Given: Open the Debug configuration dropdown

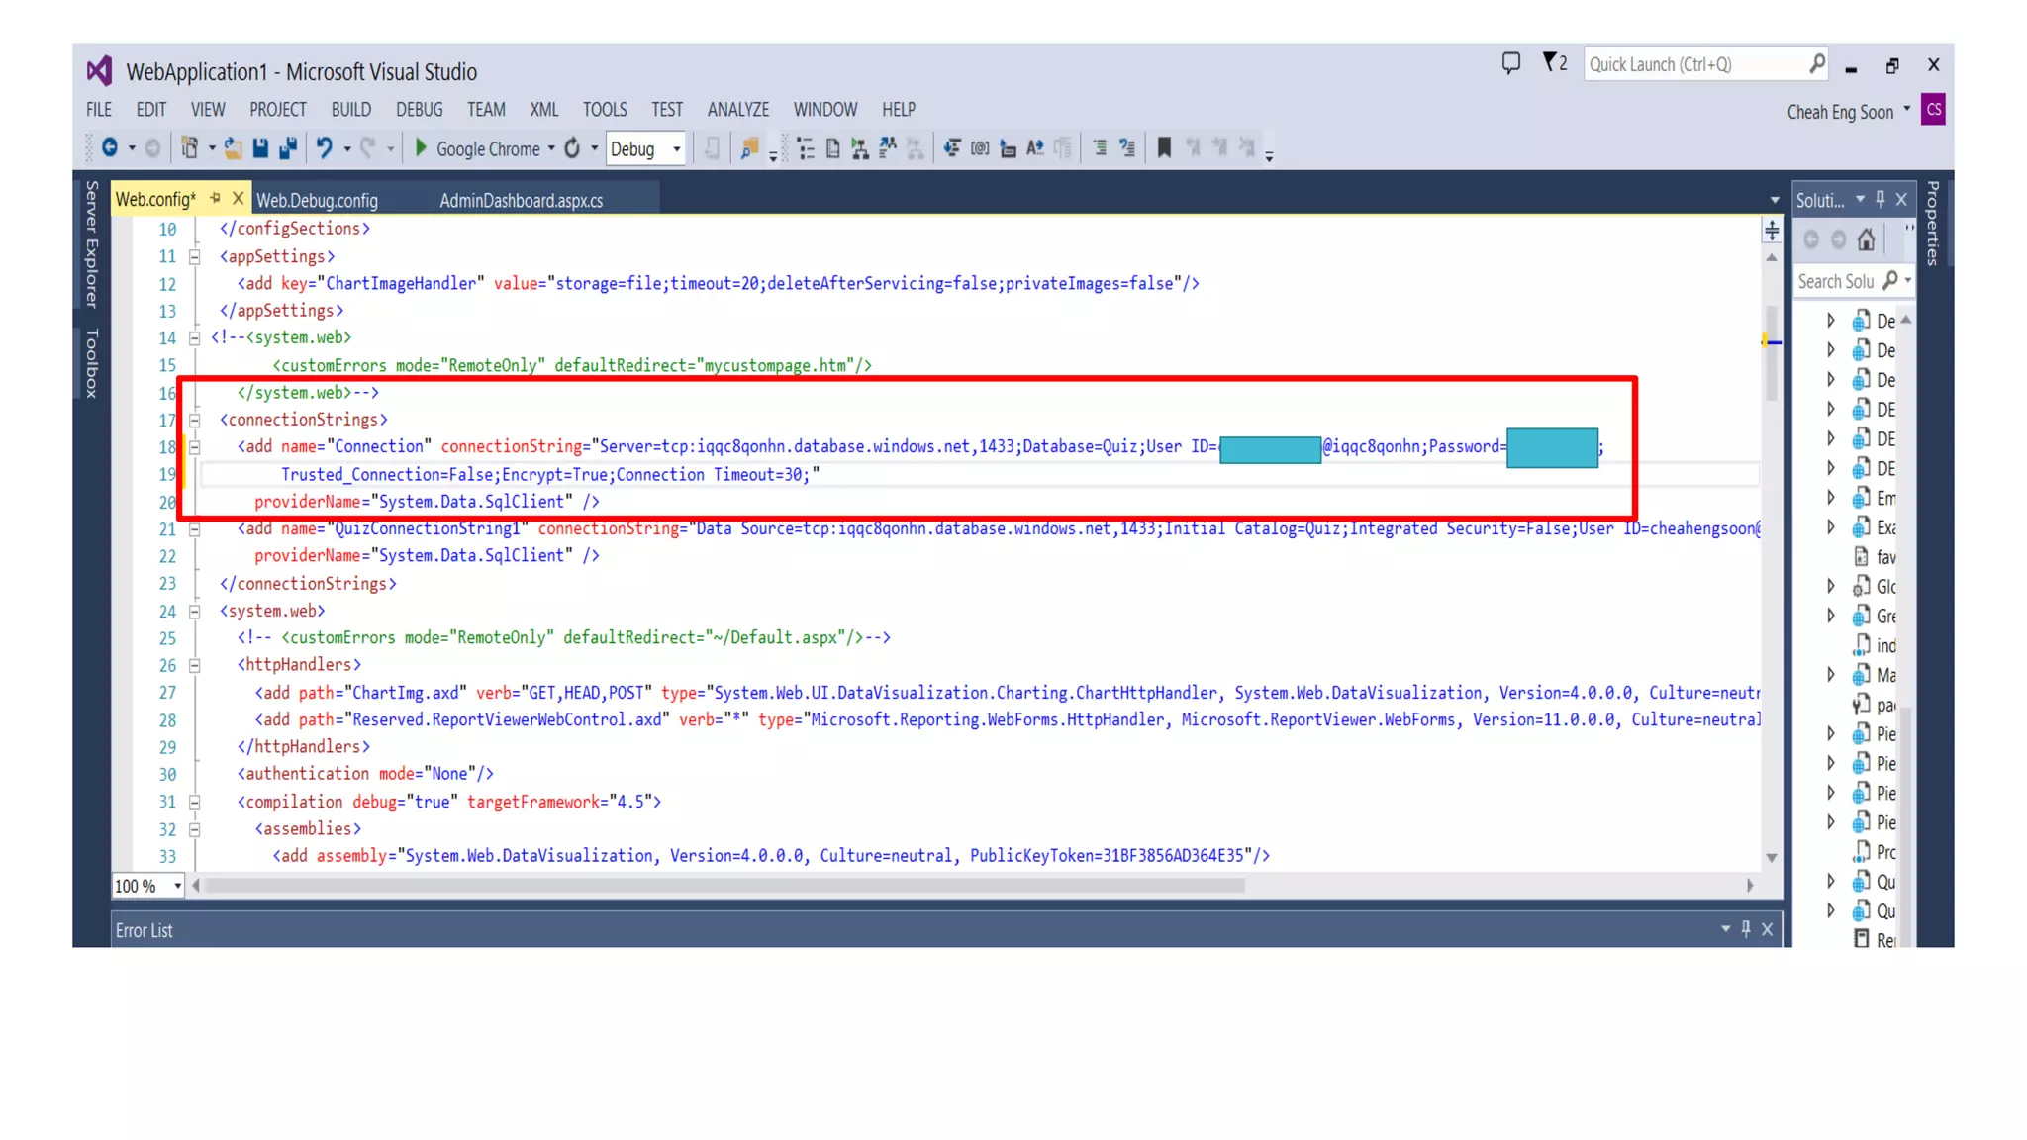Looking at the screenshot, I should click(676, 149).
